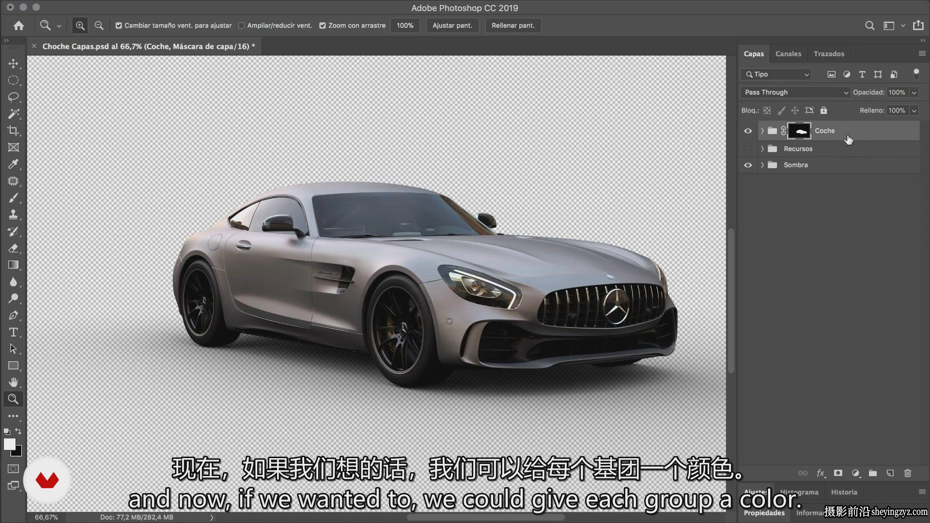The height and width of the screenshot is (523, 930).
Task: Select the Lasso tool
Action: click(13, 97)
